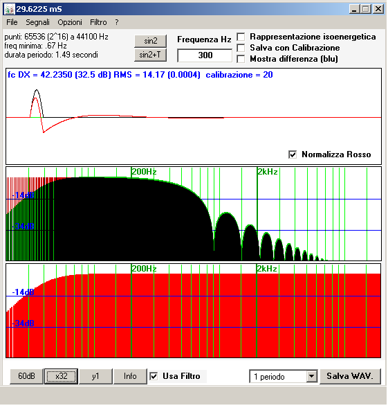The image size is (388, 408).
Task: Open the Segnali menu
Action: (37, 22)
